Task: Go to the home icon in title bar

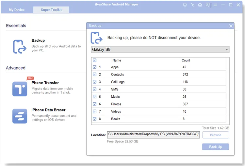Action: [x=200, y=5]
